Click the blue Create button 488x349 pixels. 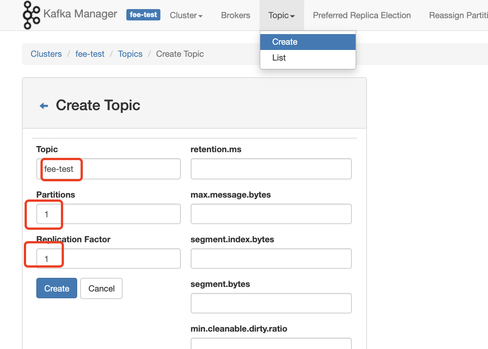(57, 288)
